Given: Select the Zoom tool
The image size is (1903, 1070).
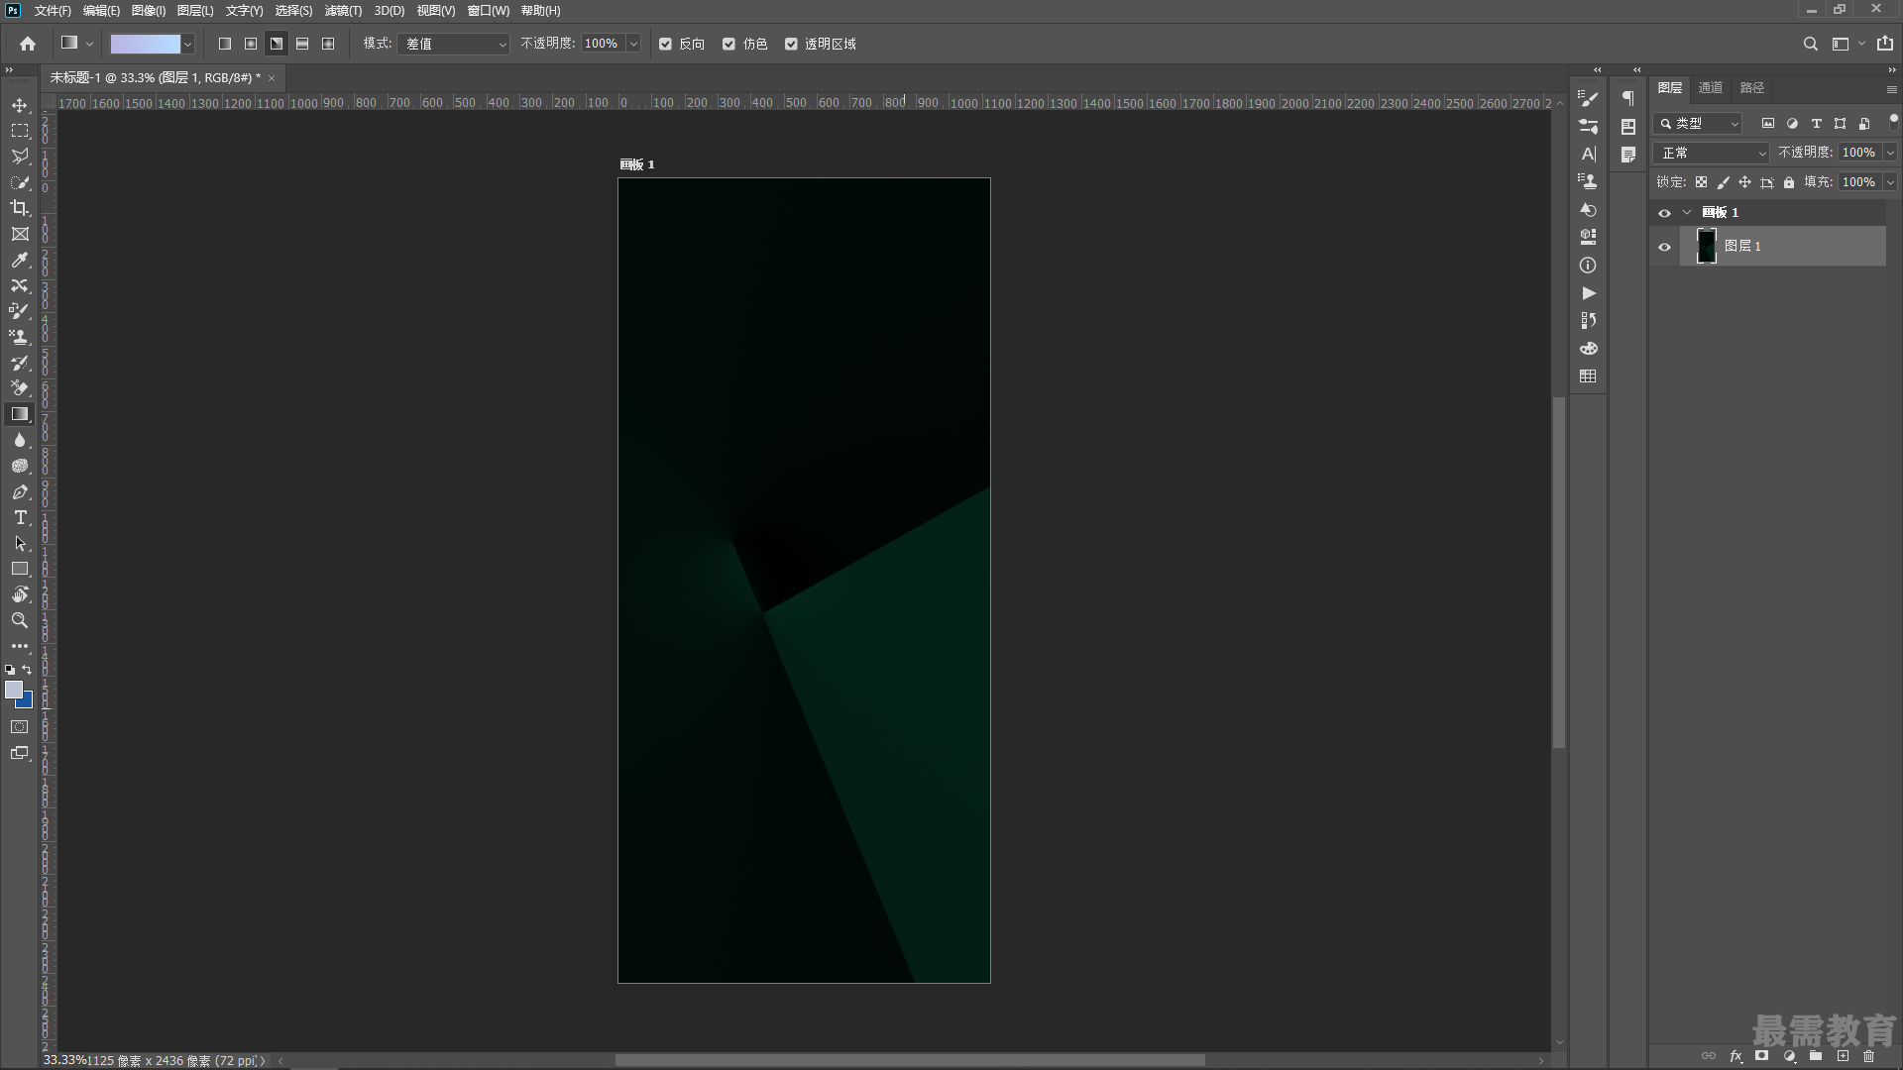Looking at the screenshot, I should 20,620.
